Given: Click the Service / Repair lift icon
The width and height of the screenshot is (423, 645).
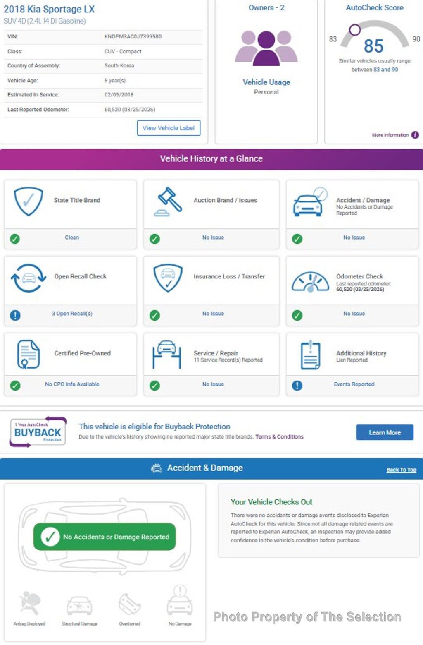Looking at the screenshot, I should pos(167,354).
